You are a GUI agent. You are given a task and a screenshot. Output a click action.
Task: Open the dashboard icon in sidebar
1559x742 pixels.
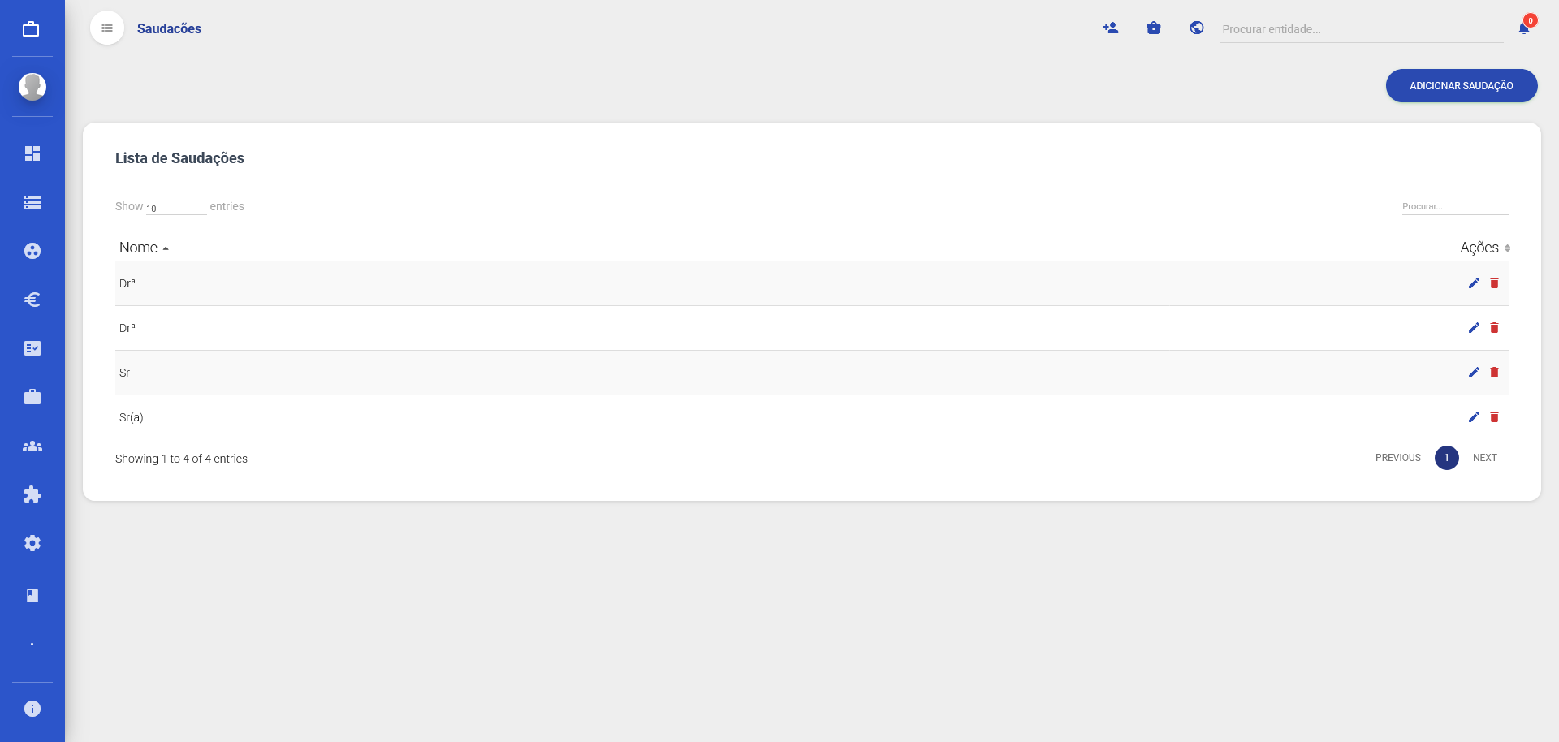(x=32, y=153)
